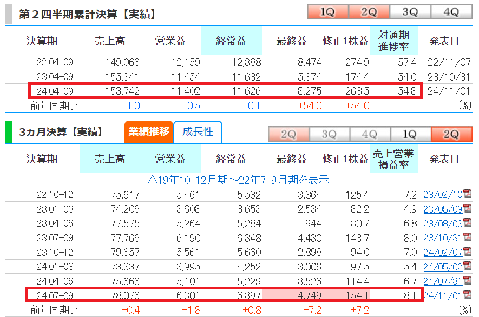Select year-over-year change +1.8

(191, 311)
